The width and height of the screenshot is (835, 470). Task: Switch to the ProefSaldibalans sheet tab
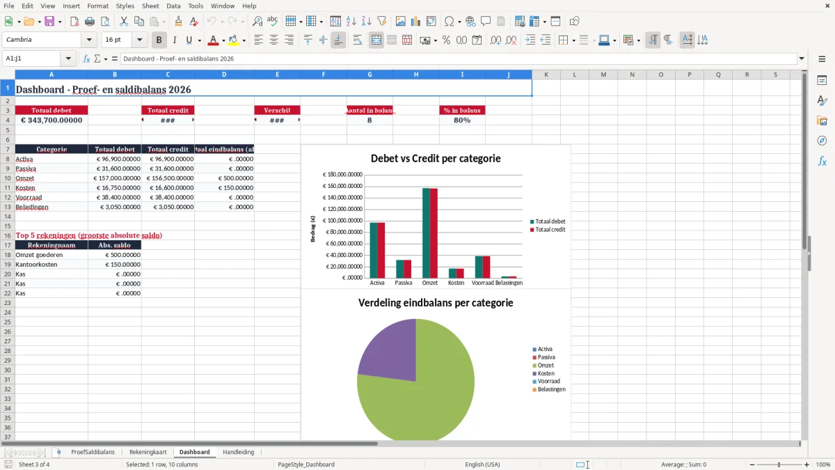tap(93, 452)
